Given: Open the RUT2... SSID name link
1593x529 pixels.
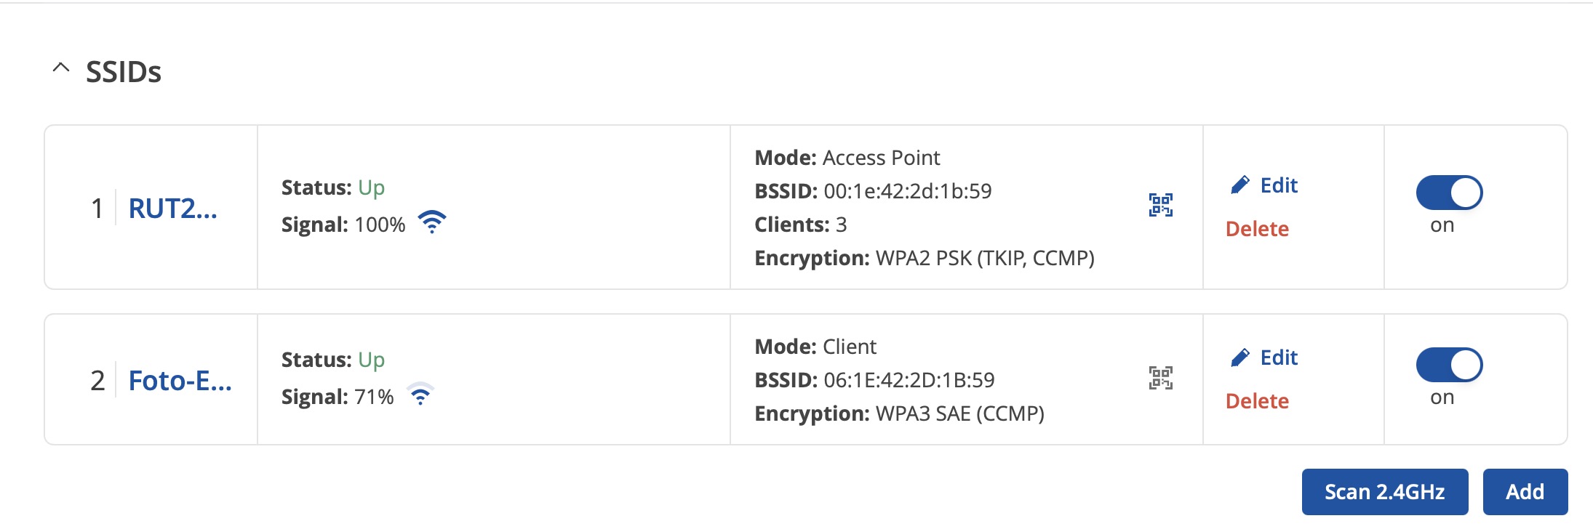Looking at the screenshot, I should pos(173,209).
